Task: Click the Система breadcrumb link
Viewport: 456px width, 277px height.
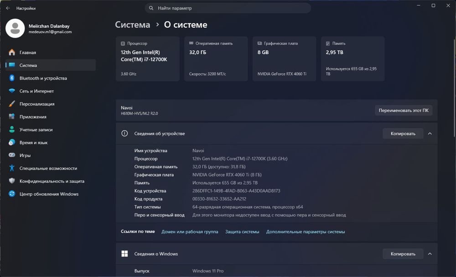Action: 132,25
